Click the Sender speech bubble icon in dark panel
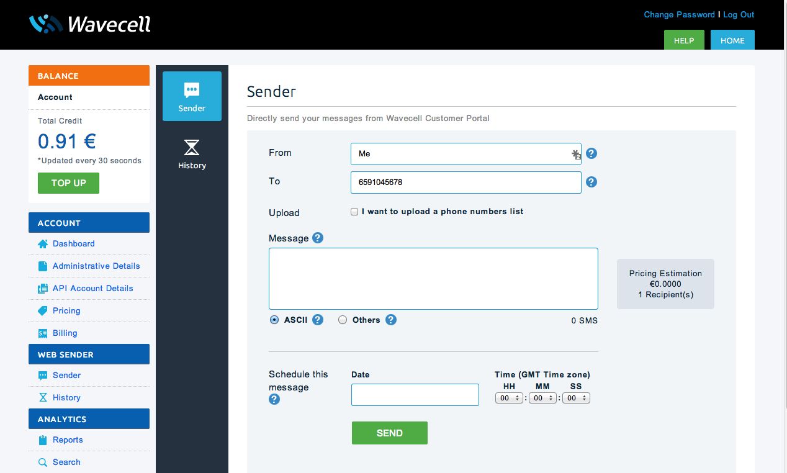Image resolution: width=787 pixels, height=473 pixels. tap(192, 91)
